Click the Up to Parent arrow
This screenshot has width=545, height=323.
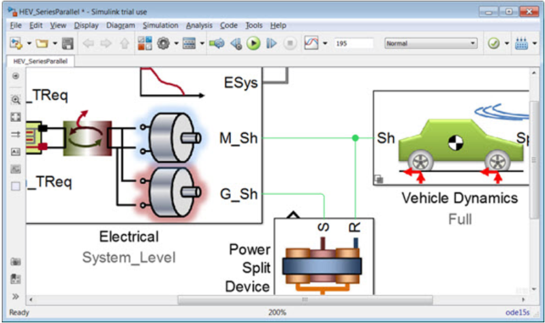[x=124, y=44]
